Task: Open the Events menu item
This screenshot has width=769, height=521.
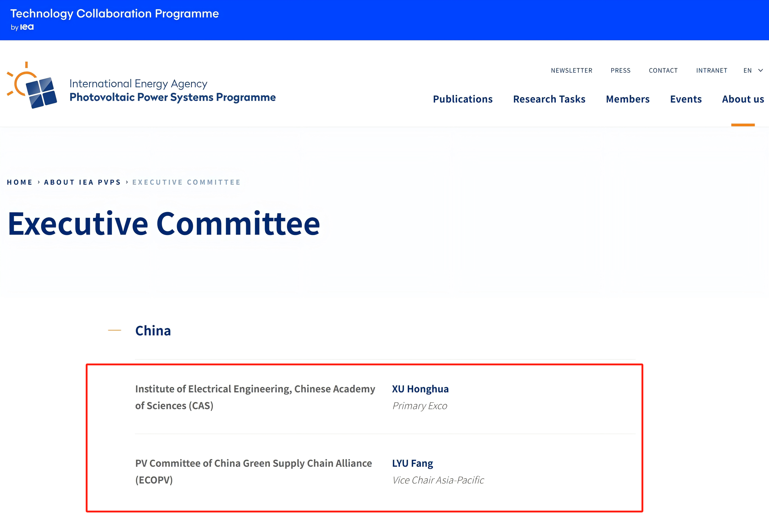Action: click(686, 99)
